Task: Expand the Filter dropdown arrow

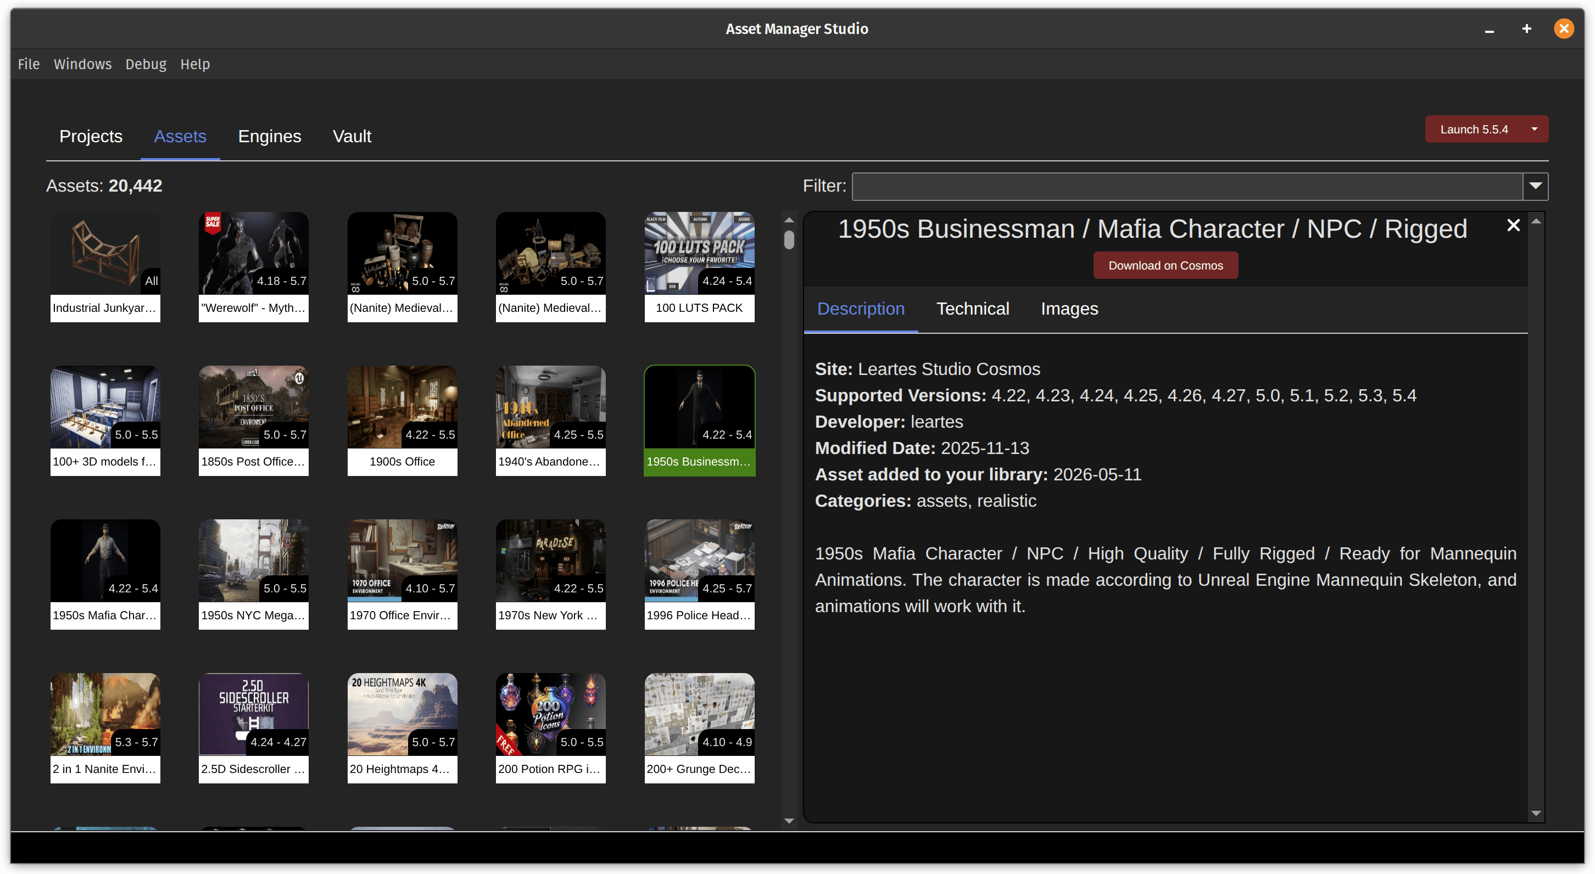Action: [x=1535, y=186]
